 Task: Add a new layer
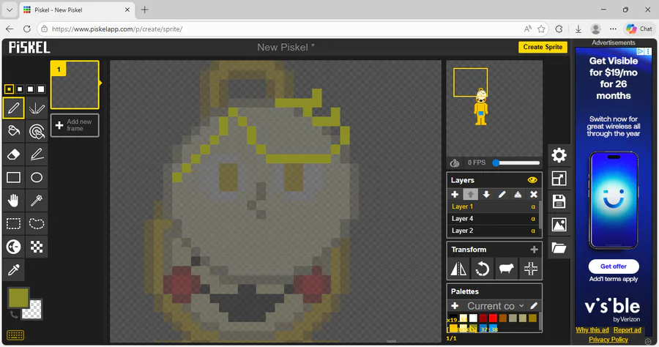455,195
